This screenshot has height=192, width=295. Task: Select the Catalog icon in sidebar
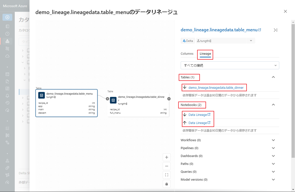coord(7,41)
